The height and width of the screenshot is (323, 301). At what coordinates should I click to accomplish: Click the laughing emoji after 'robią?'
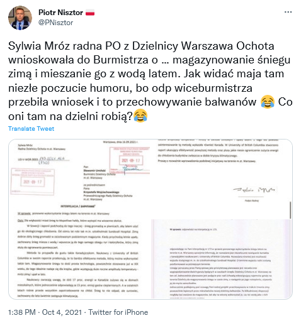pyautogui.click(x=140, y=116)
